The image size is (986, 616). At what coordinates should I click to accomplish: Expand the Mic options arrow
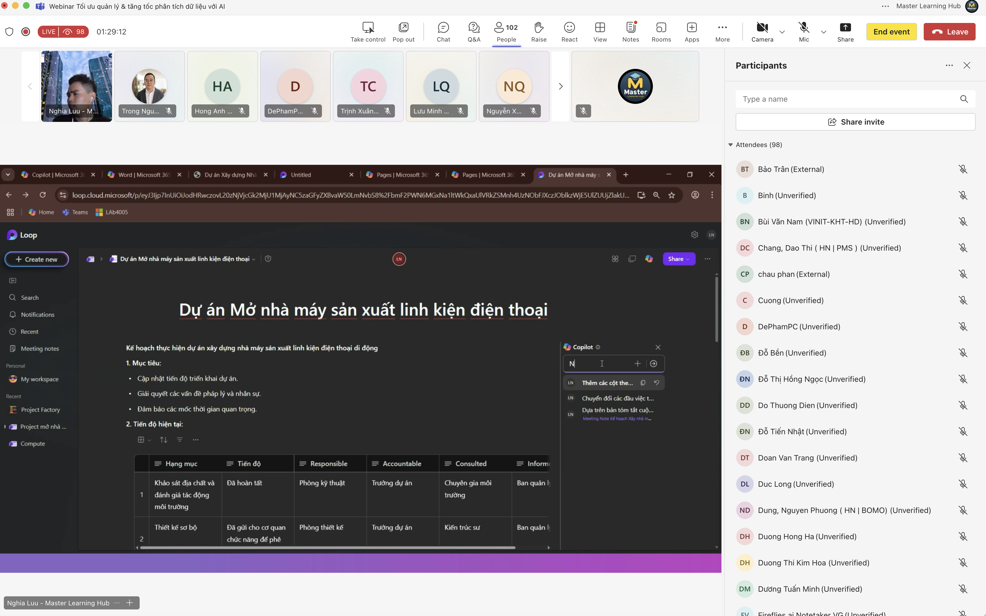click(823, 32)
